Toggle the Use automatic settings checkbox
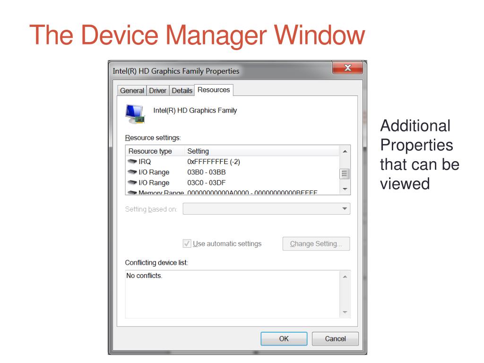 [x=187, y=243]
